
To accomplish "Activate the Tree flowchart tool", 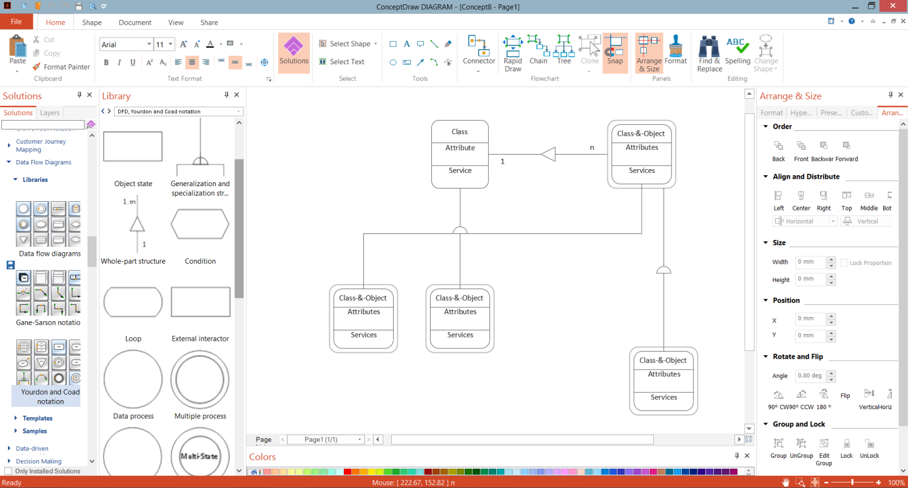I will [x=564, y=46].
